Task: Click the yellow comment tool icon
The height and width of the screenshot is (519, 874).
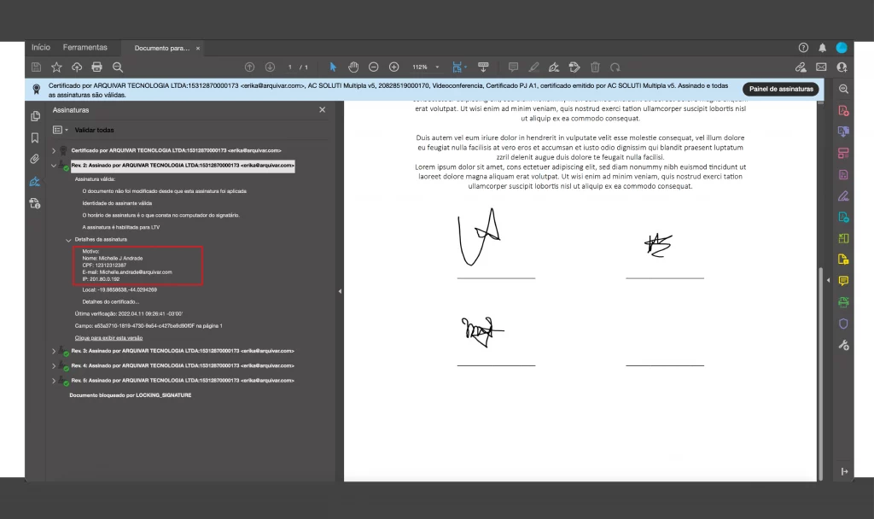Action: pyautogui.click(x=843, y=281)
